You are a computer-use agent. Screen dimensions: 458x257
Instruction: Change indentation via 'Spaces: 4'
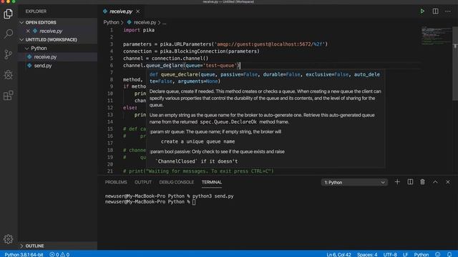click(367, 254)
